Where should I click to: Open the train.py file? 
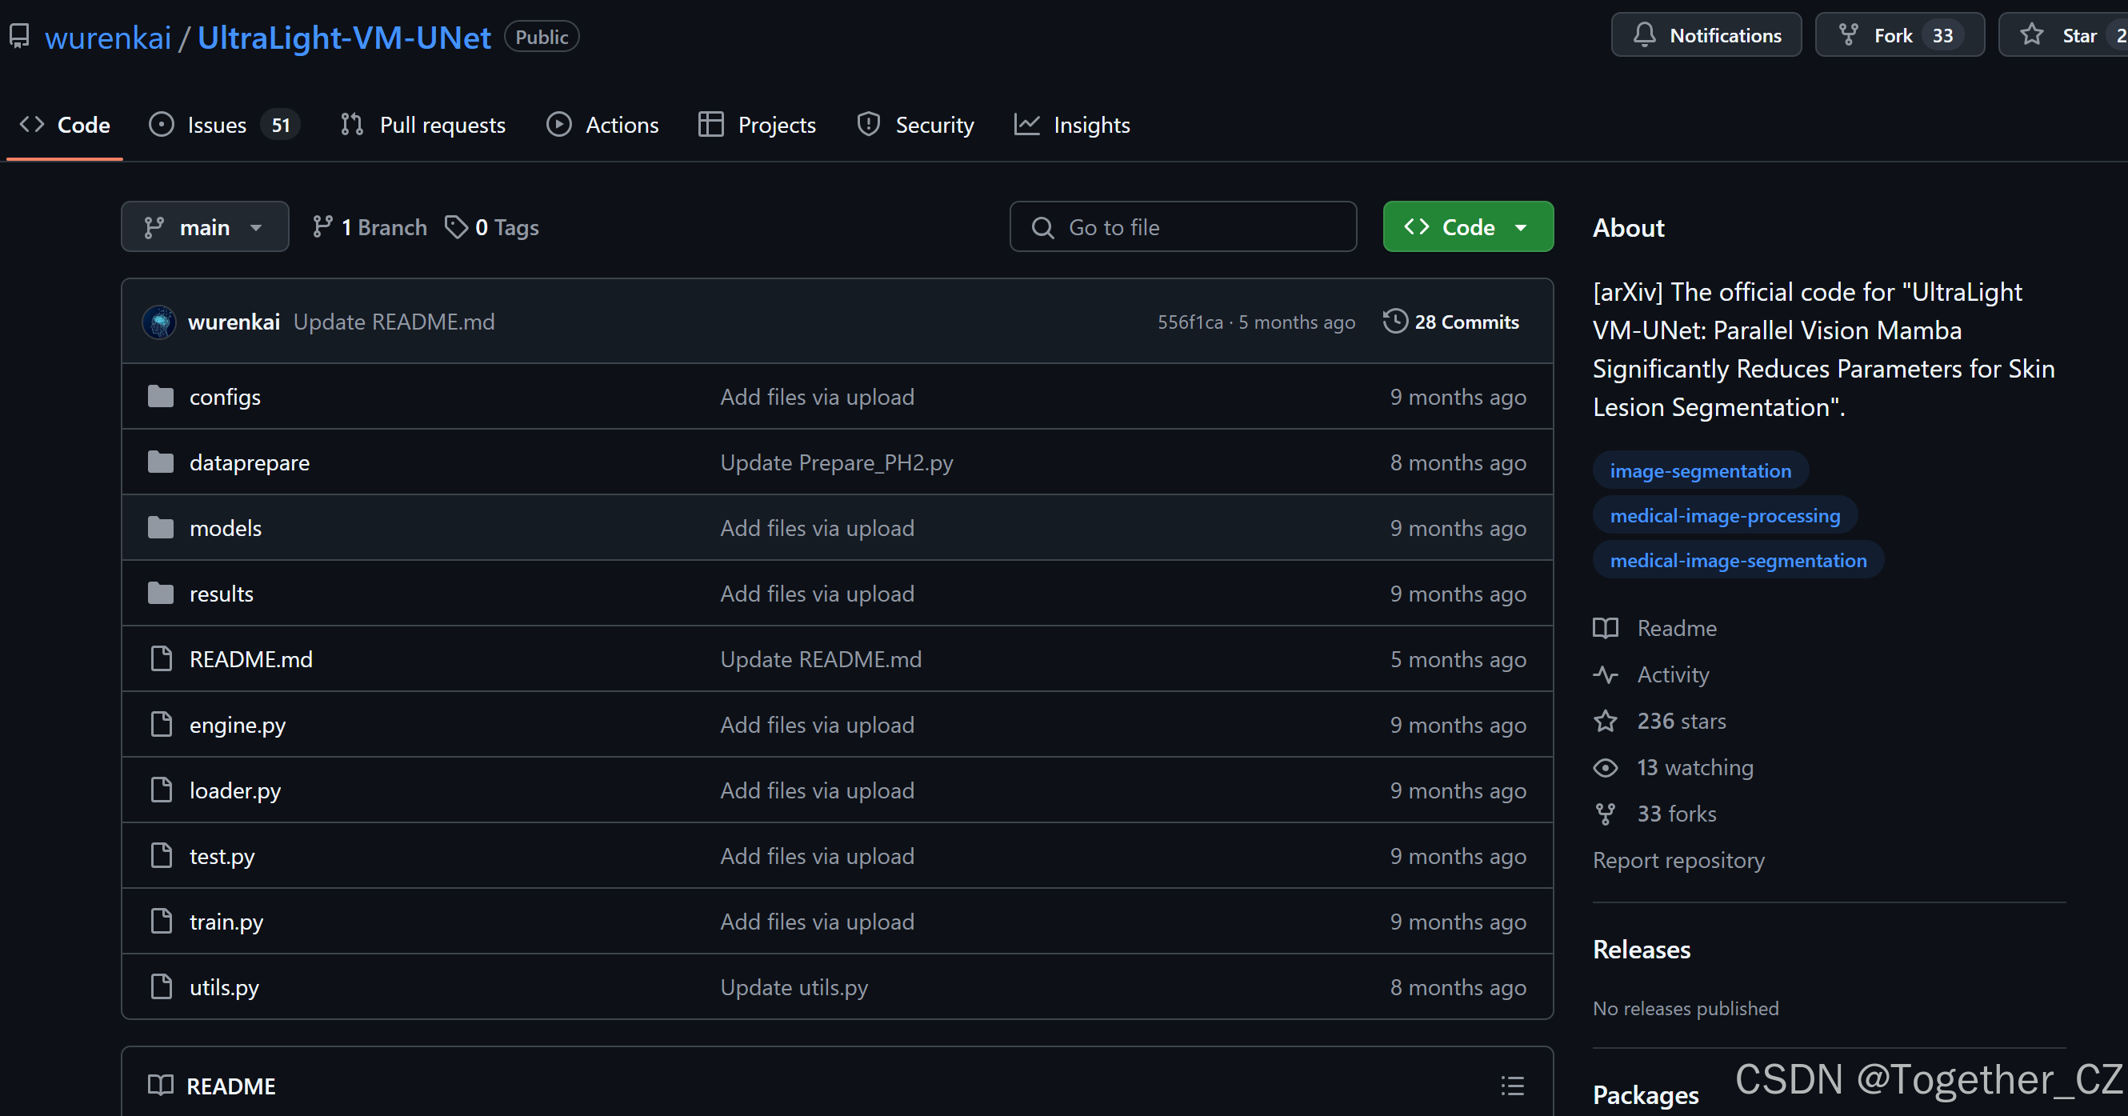[x=226, y=921]
